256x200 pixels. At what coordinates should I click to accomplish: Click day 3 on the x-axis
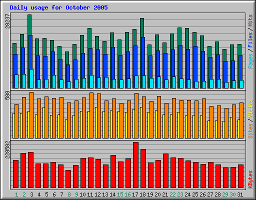(x=31, y=194)
